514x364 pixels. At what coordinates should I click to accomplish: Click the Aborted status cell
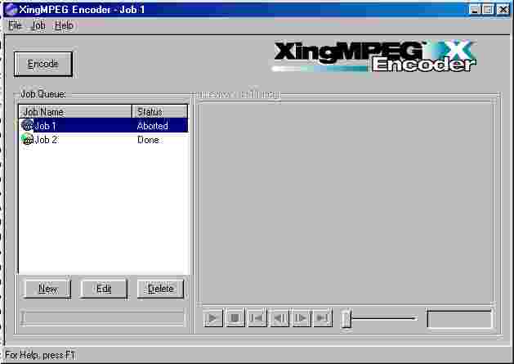[153, 126]
